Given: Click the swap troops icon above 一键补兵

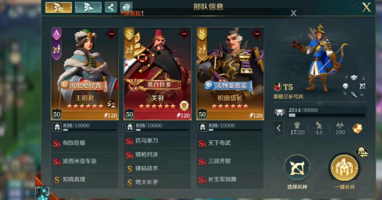Looking at the screenshot, I should pos(362,152).
